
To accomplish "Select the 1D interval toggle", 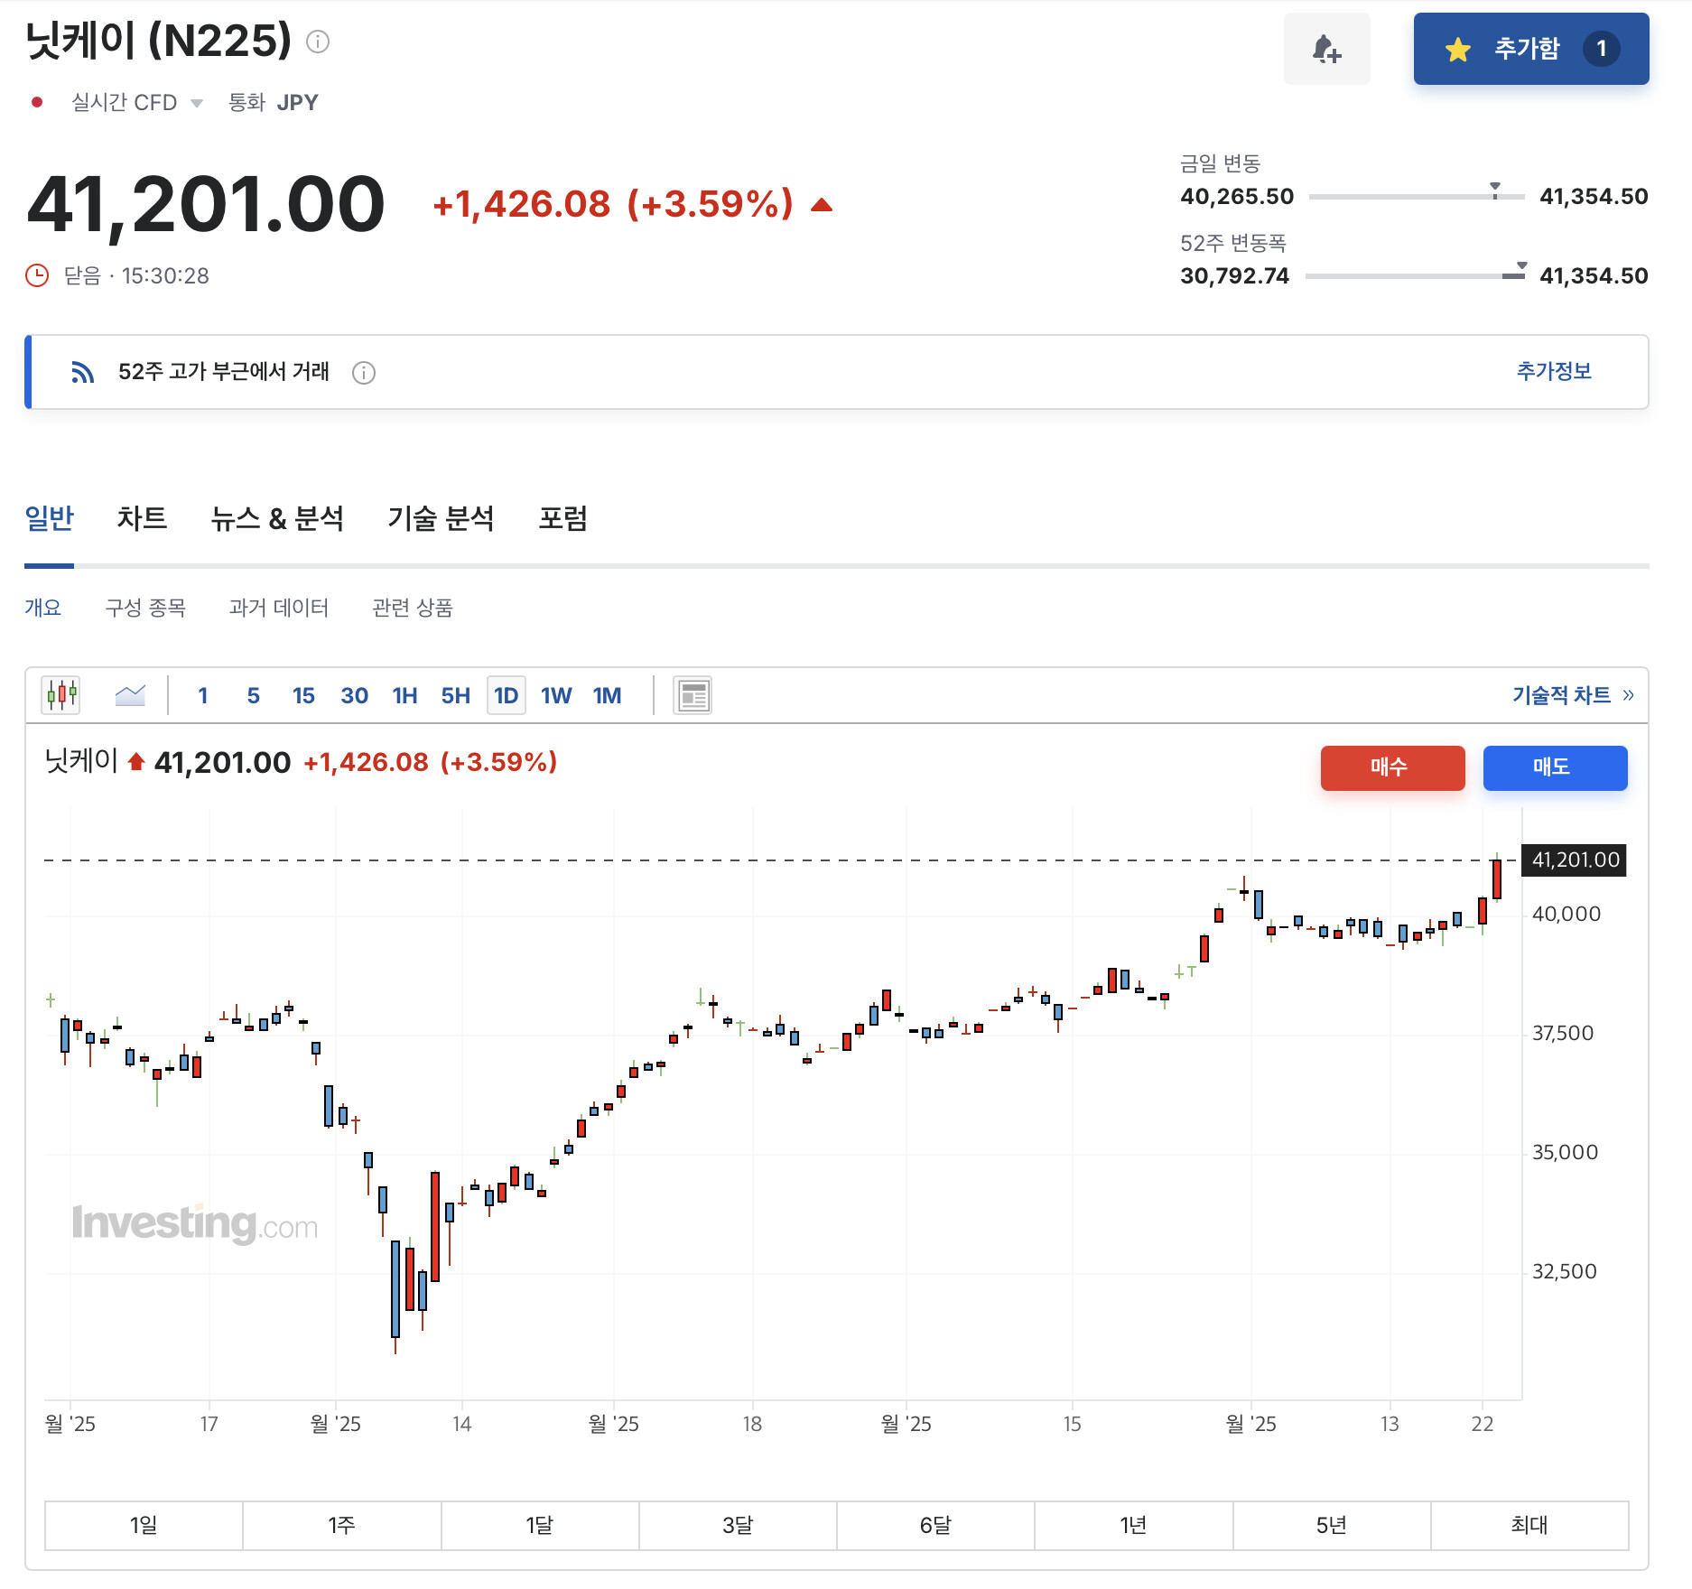I will [506, 696].
